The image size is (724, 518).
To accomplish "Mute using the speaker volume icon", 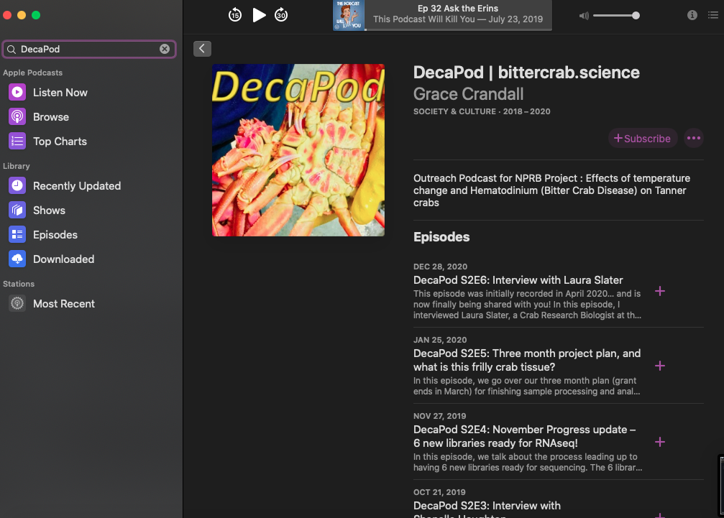I will (x=584, y=16).
